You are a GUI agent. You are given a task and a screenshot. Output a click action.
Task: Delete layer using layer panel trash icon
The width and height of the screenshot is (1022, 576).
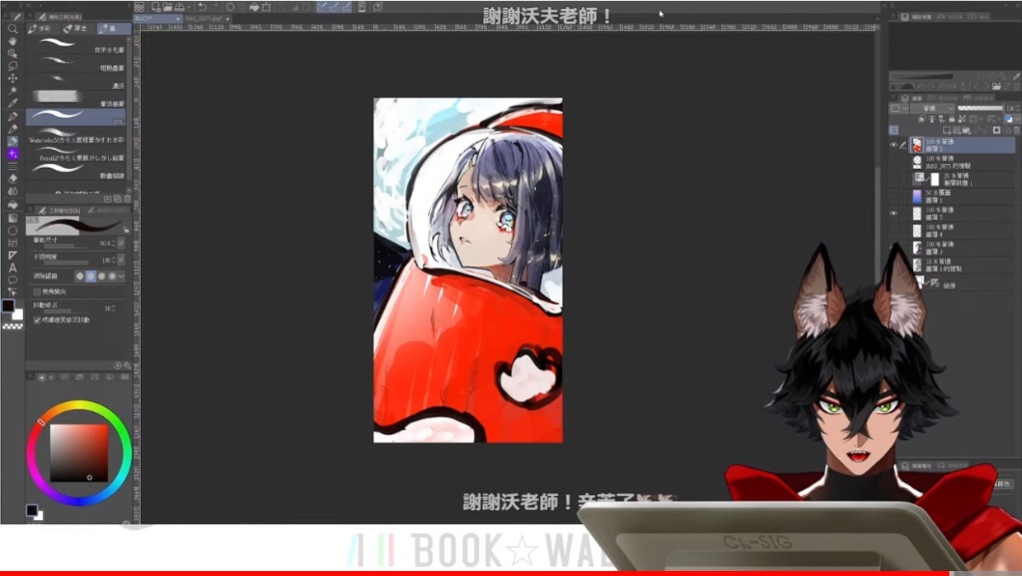pyautogui.click(x=1015, y=131)
